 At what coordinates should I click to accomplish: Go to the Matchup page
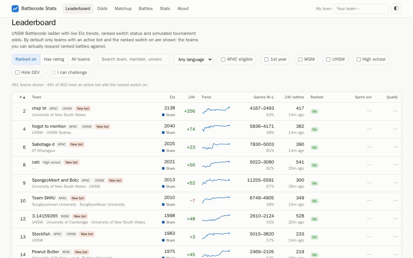123,9
